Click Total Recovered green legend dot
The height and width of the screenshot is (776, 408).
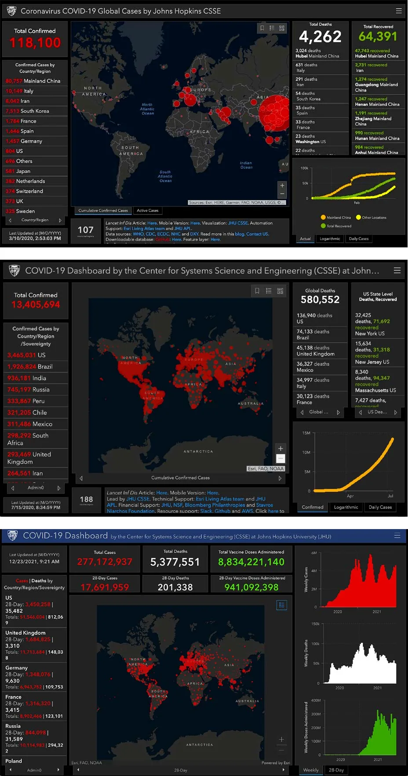click(324, 226)
